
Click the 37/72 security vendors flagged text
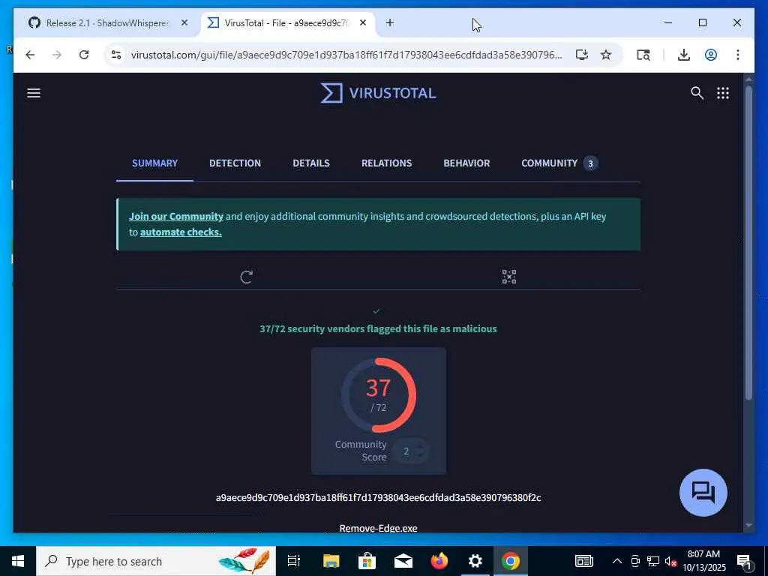coord(378,328)
